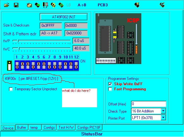
Task: Click the erase chip icon with red X
Action: pyautogui.click(x=29, y=5)
